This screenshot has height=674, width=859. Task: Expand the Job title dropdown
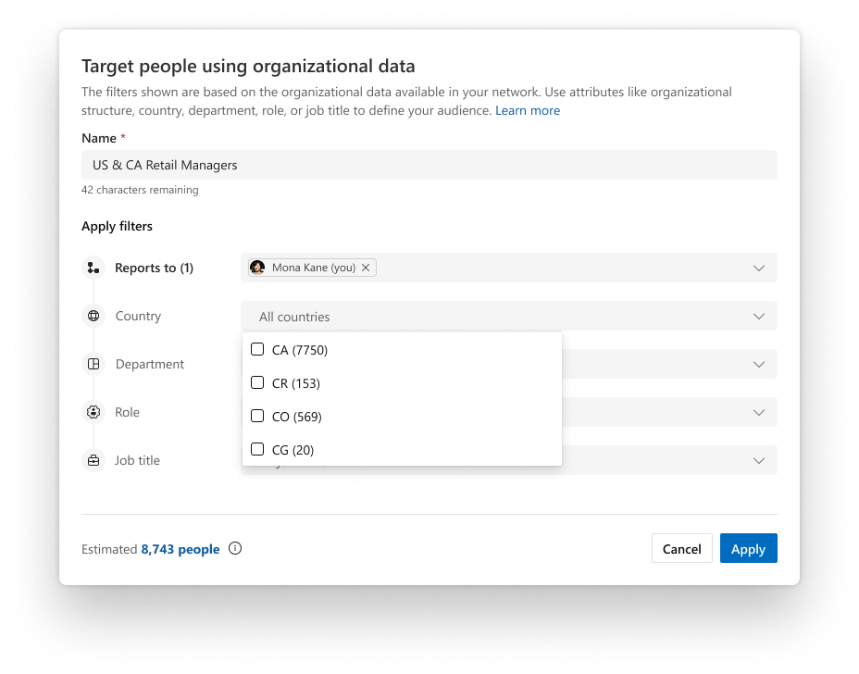[x=759, y=459]
